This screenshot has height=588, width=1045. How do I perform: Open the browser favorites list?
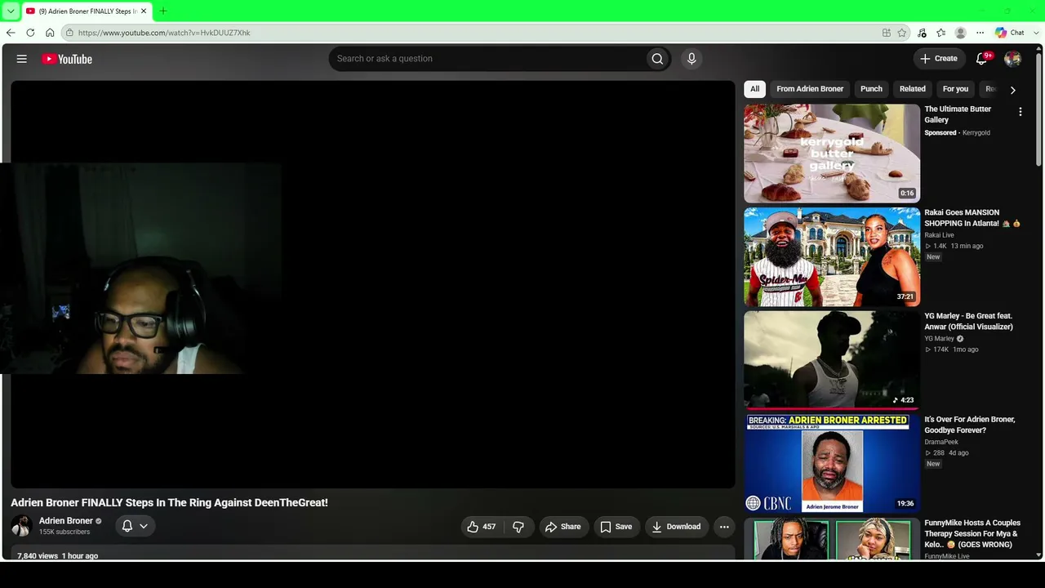pyautogui.click(x=941, y=33)
